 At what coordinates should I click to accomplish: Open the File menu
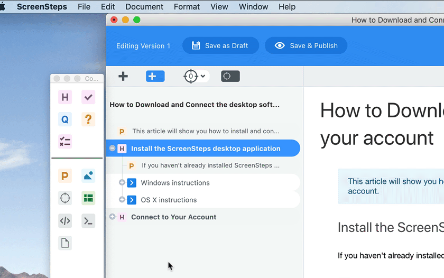pos(84,6)
